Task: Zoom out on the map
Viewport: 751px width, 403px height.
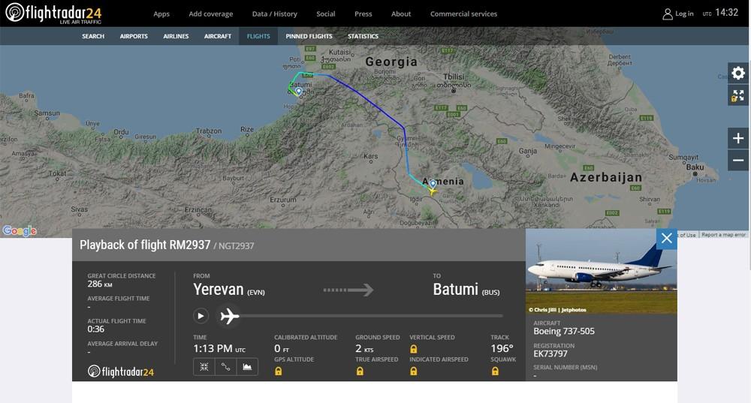Action: 738,160
